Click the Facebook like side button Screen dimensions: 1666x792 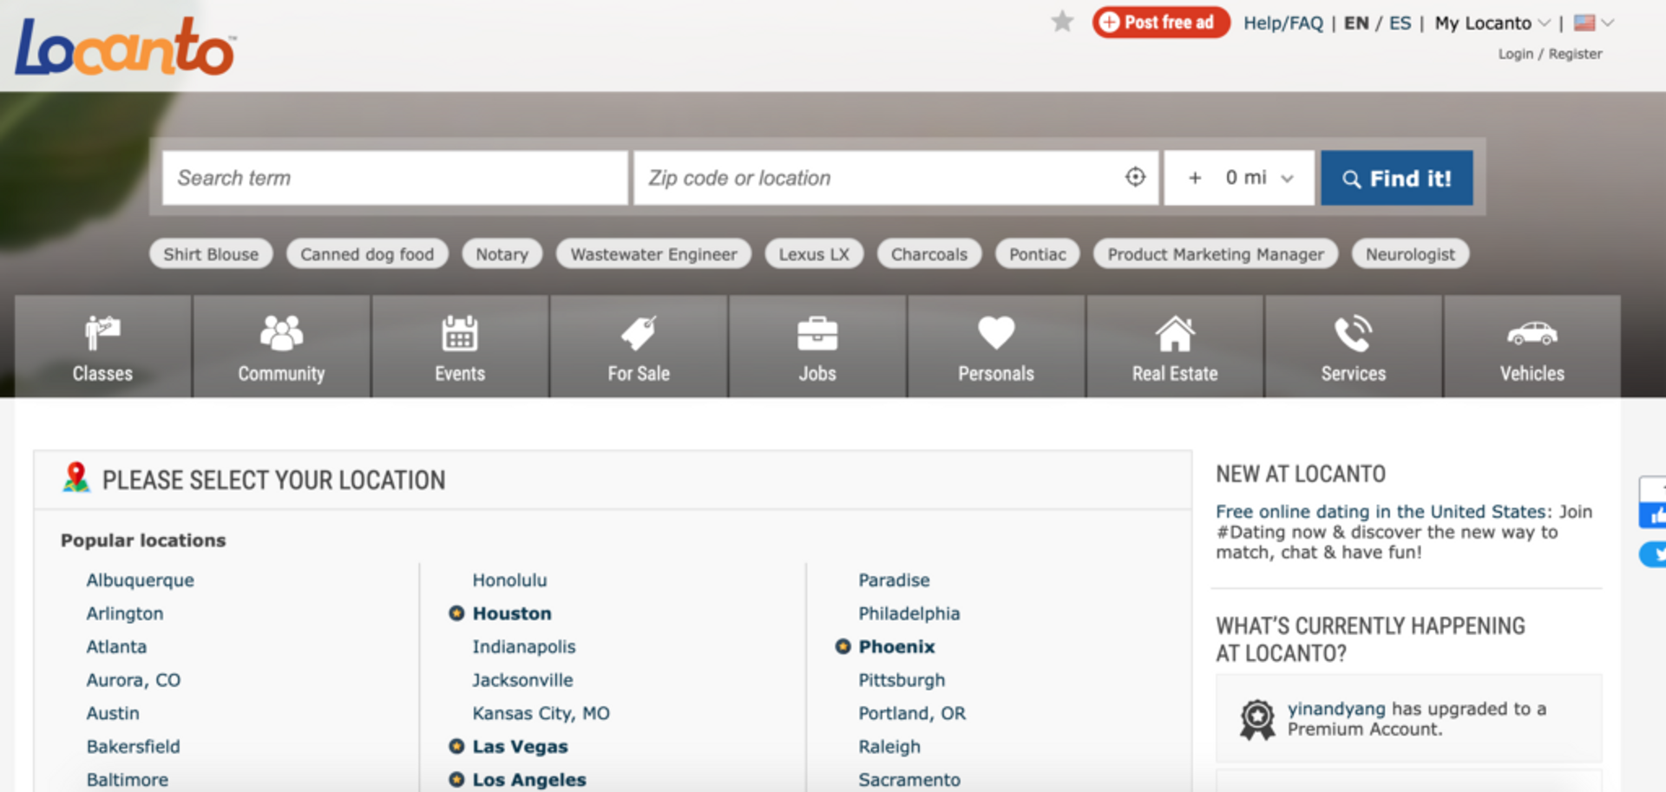pyautogui.click(x=1654, y=516)
